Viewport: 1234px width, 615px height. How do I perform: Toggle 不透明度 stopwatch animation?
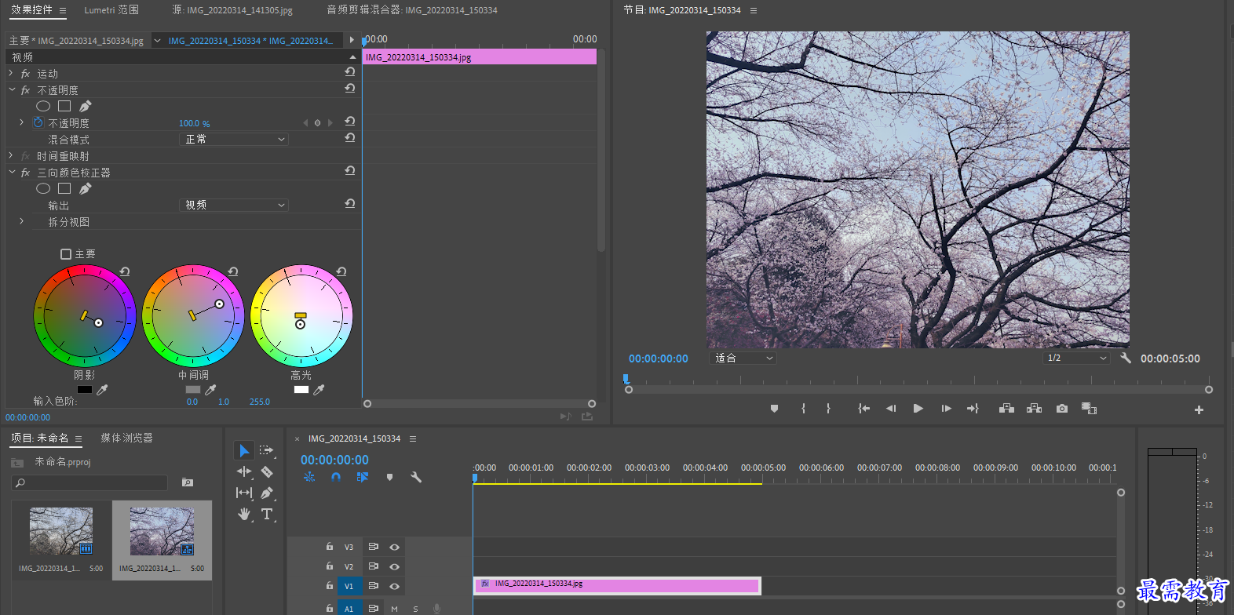click(38, 122)
